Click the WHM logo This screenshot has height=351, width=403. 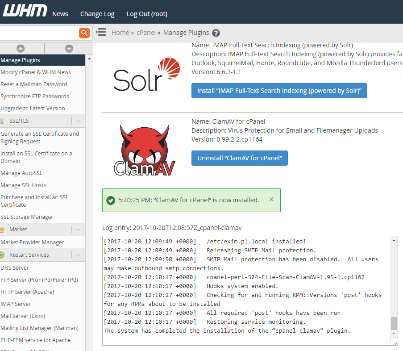[25, 11]
